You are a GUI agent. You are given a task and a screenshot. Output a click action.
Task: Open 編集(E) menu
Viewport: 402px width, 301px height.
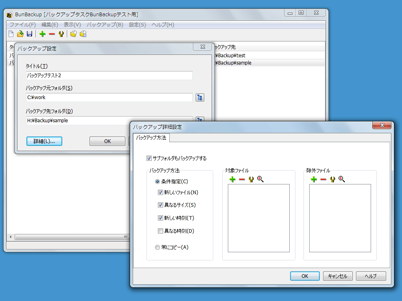click(x=50, y=24)
